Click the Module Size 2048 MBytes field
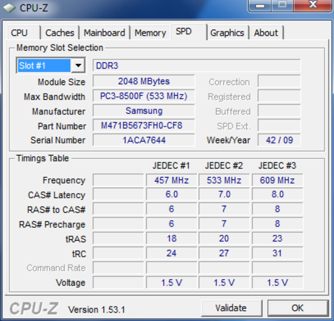334x321 pixels. pyautogui.click(x=143, y=81)
